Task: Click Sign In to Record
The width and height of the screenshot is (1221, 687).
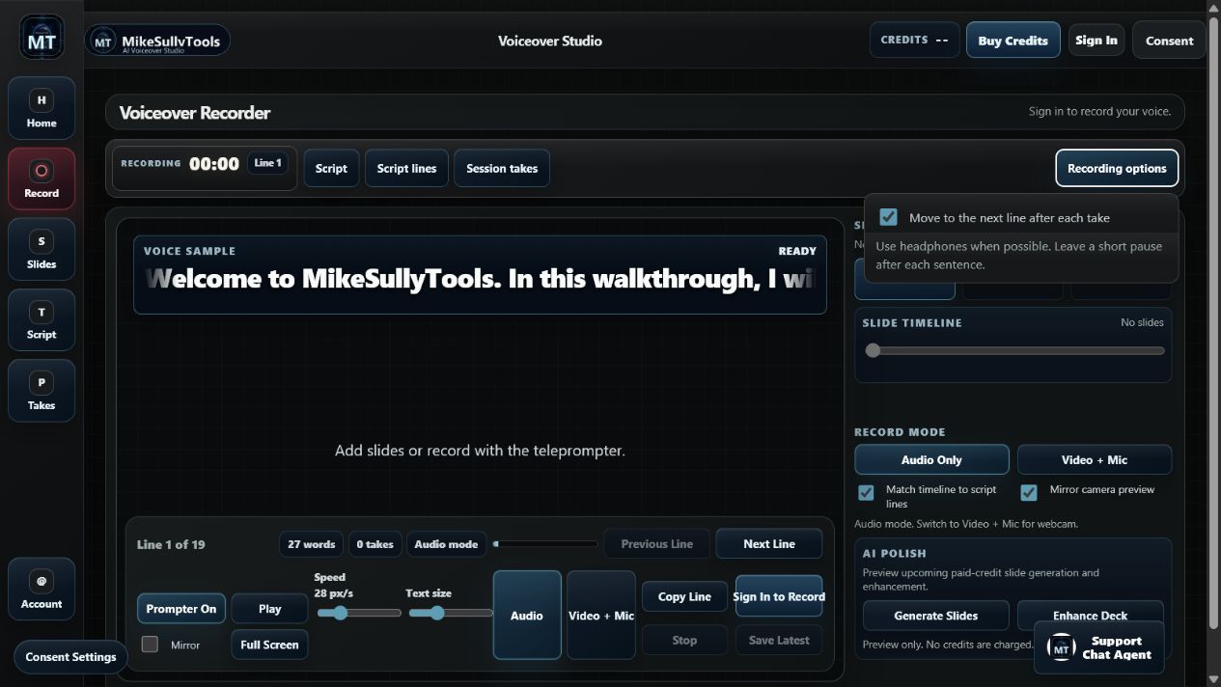Action: coord(779,596)
